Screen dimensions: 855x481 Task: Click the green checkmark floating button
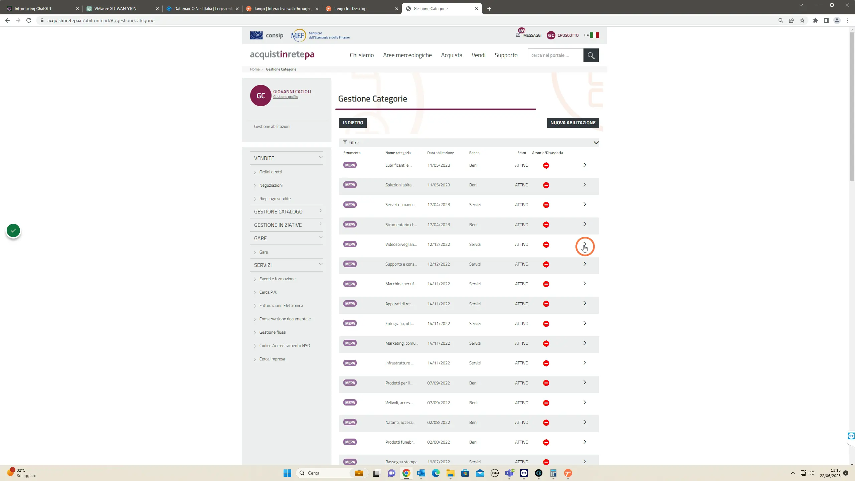tap(13, 230)
